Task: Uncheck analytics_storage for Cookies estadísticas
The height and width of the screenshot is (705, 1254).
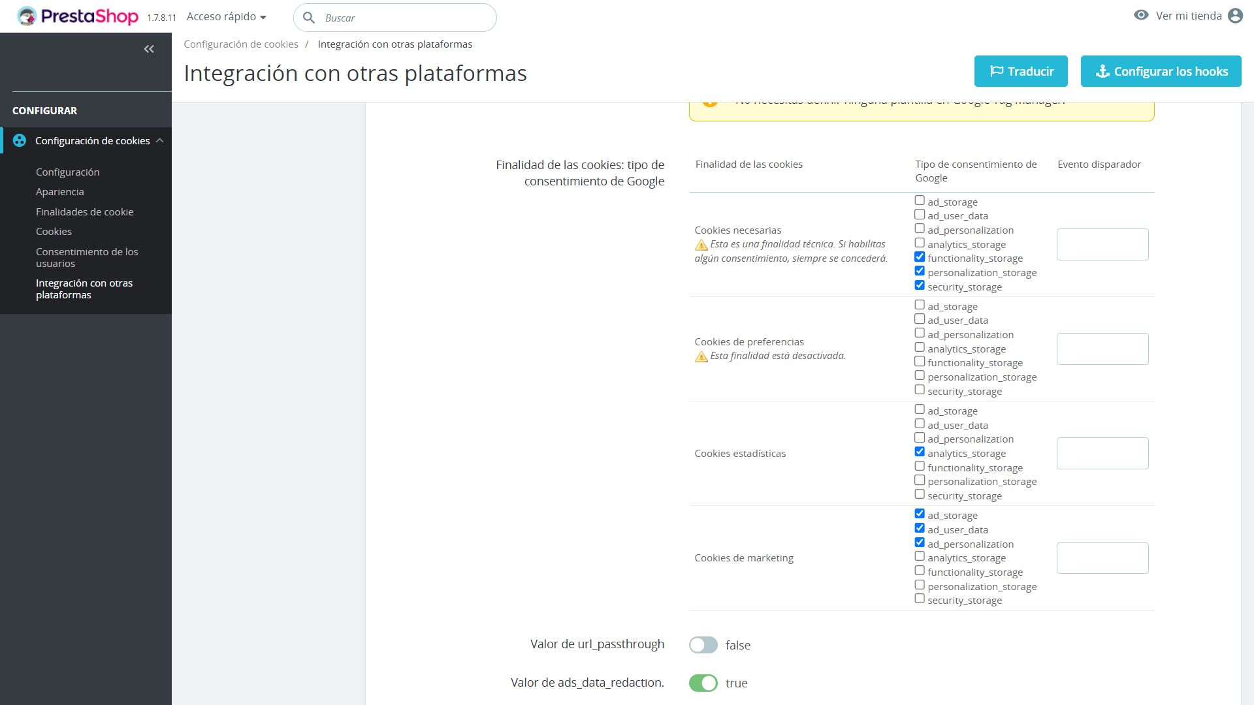Action: point(920,452)
